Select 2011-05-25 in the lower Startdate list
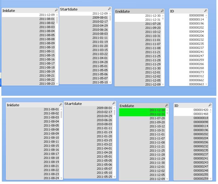 click(x=88, y=177)
